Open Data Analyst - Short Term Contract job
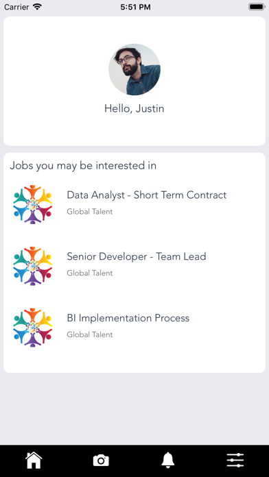This screenshot has height=477, width=269. (147, 195)
